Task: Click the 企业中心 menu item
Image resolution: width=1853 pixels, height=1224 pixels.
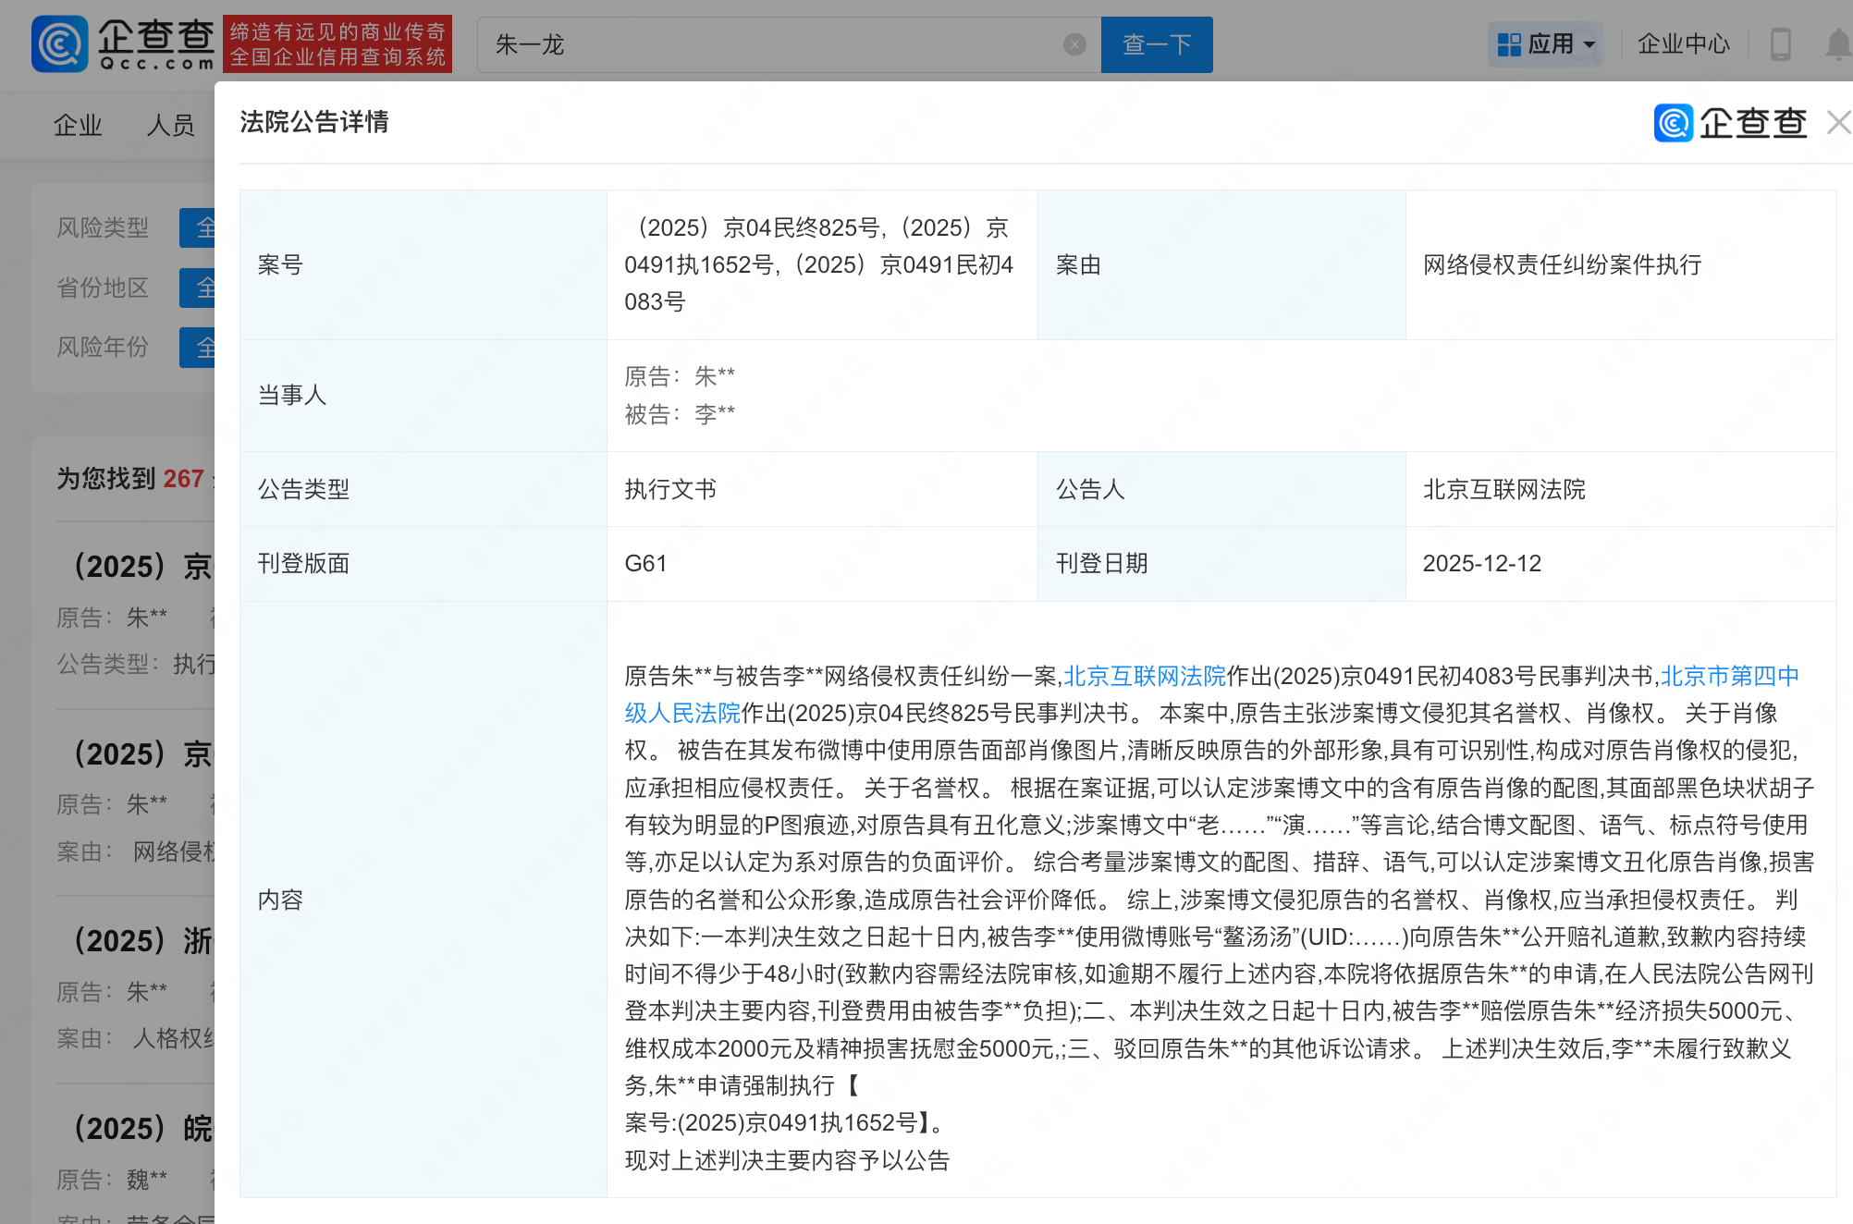Action: (x=1682, y=43)
